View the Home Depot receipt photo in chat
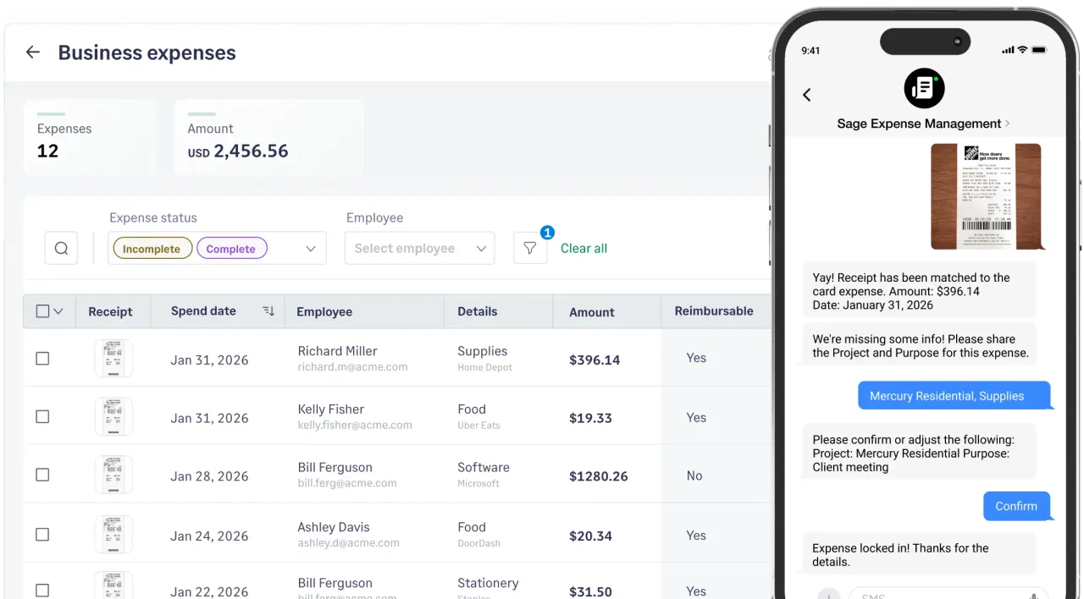Image resolution: width=1084 pixels, height=599 pixels. pos(986,196)
